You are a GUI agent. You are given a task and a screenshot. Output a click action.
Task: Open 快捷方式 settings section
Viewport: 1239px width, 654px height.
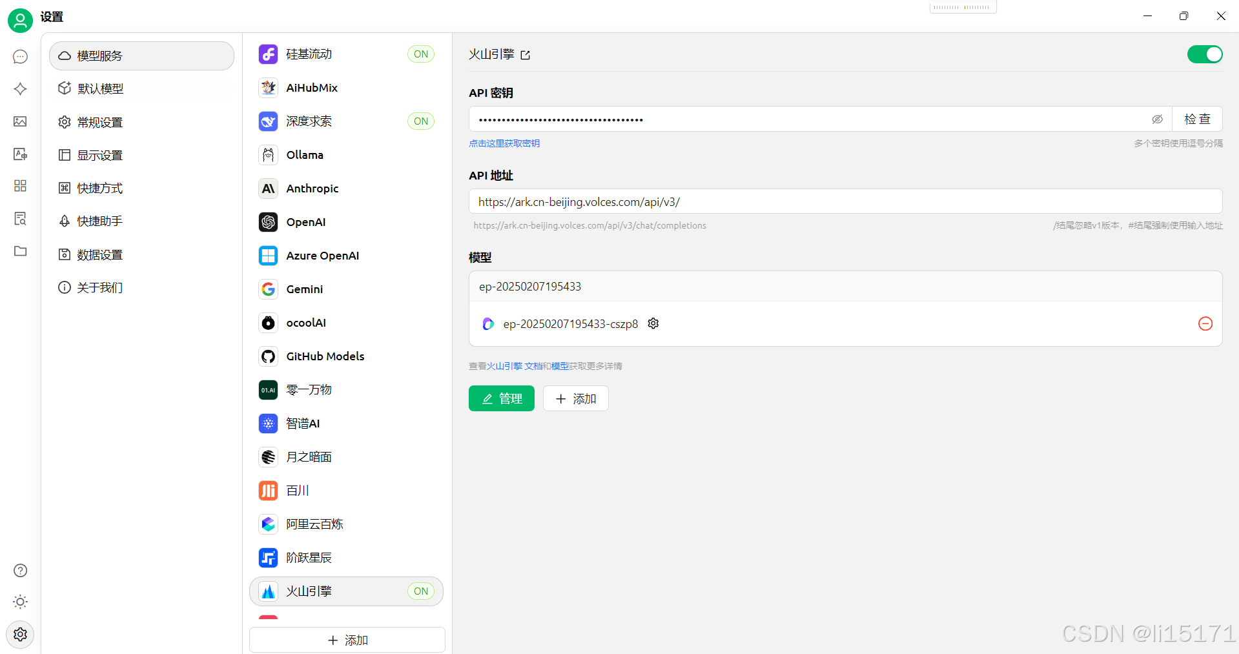pos(141,189)
